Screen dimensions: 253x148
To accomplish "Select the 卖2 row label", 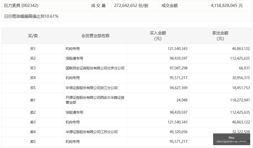I will coord(33,112).
